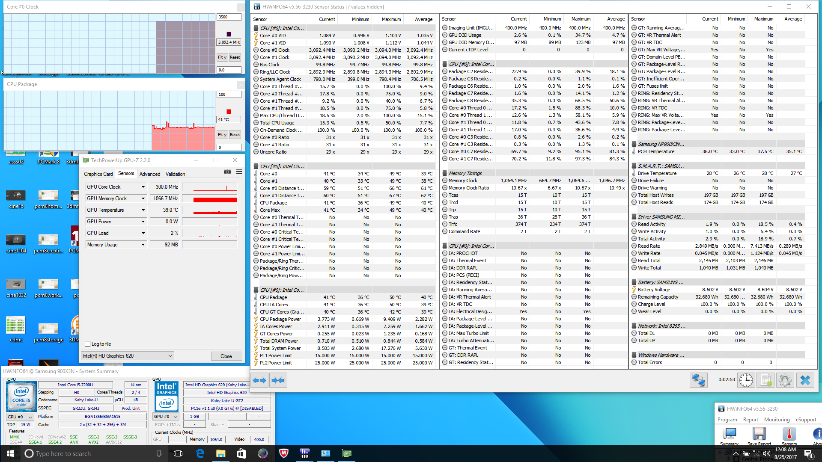Viewport: 822px width, 462px height.
Task: Click the blue X to close sensors
Action: click(x=805, y=380)
